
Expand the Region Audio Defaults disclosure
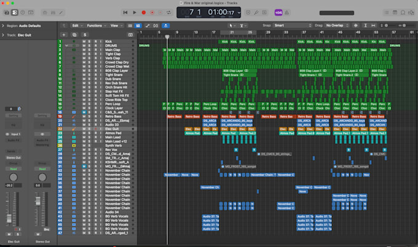3,26
